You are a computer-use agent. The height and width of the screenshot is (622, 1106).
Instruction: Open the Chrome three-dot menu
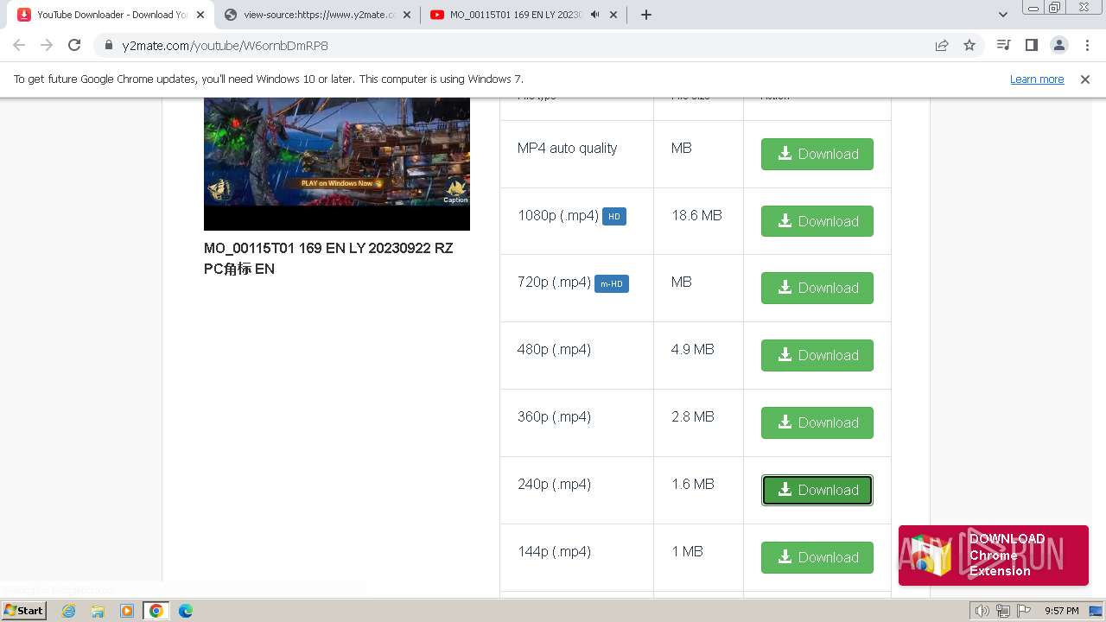(x=1086, y=45)
